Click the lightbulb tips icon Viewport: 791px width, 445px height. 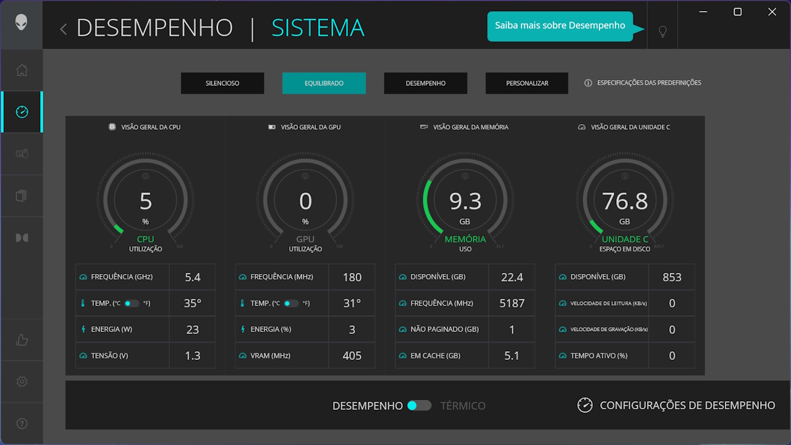[662, 31]
